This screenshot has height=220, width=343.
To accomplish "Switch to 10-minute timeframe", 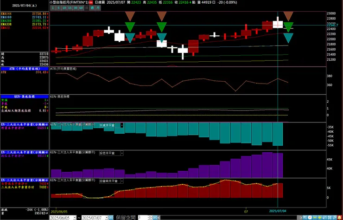I will coord(64,8).
